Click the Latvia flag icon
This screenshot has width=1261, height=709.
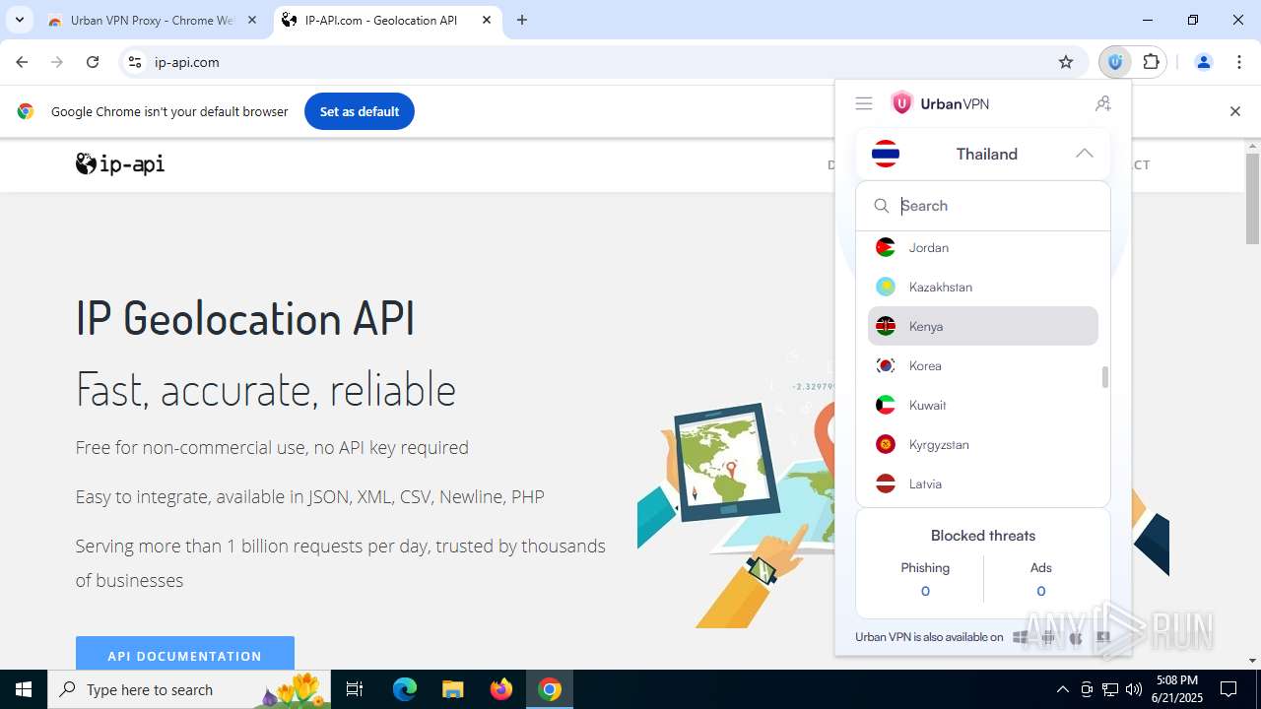(x=886, y=483)
